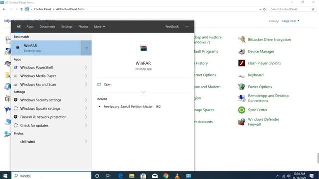Open Keyboard icon in Control Panel
The width and height of the screenshot is (319, 179).
242,76
